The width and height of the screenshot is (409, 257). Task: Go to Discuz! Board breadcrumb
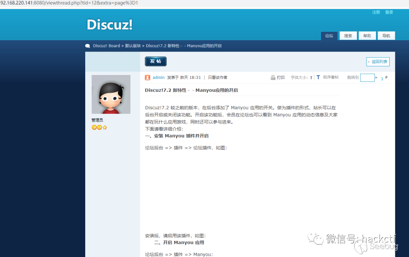click(106, 46)
